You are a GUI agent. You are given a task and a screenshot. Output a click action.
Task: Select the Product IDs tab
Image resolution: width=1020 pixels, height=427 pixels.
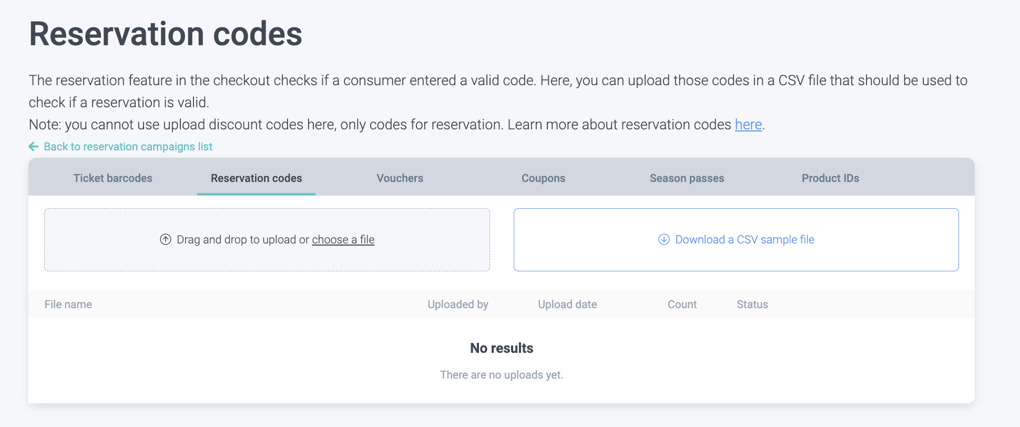pos(830,178)
